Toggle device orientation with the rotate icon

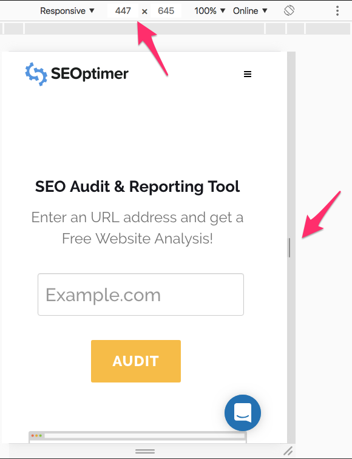(289, 11)
